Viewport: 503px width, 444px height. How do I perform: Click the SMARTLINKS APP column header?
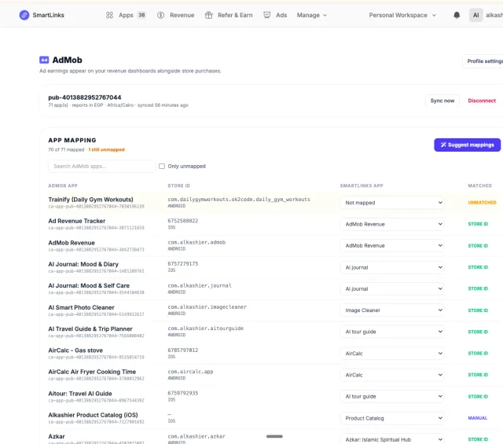click(x=362, y=185)
